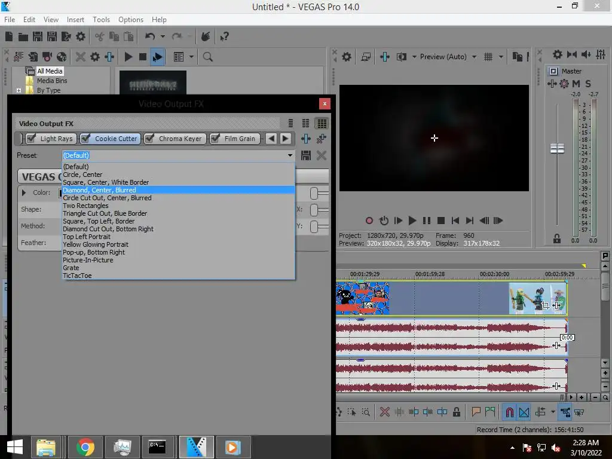612x459 pixels.
Task: Click the media search magnifier icon
Action: point(207,57)
